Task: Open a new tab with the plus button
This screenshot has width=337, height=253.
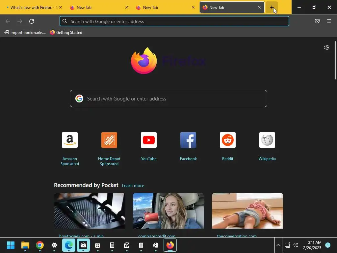Action: 272,8
